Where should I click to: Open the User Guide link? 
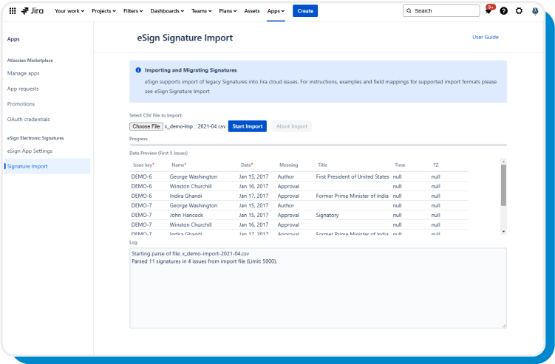coord(486,37)
